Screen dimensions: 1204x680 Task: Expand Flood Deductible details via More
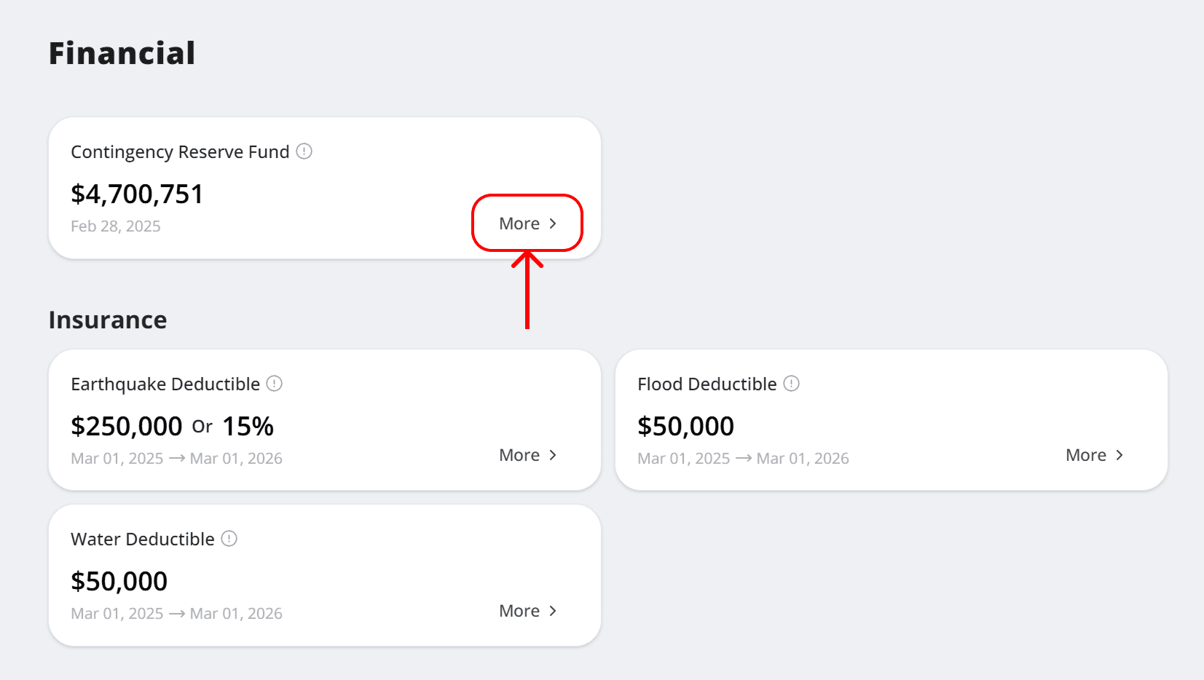pyautogui.click(x=1086, y=454)
